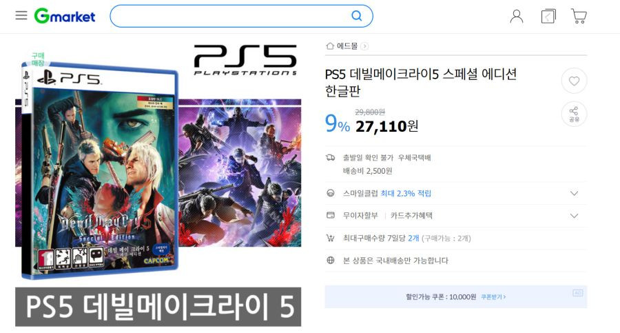620x333 pixels.
Task: Expand the 무이자할부 card benefits chevron
Action: (x=574, y=216)
